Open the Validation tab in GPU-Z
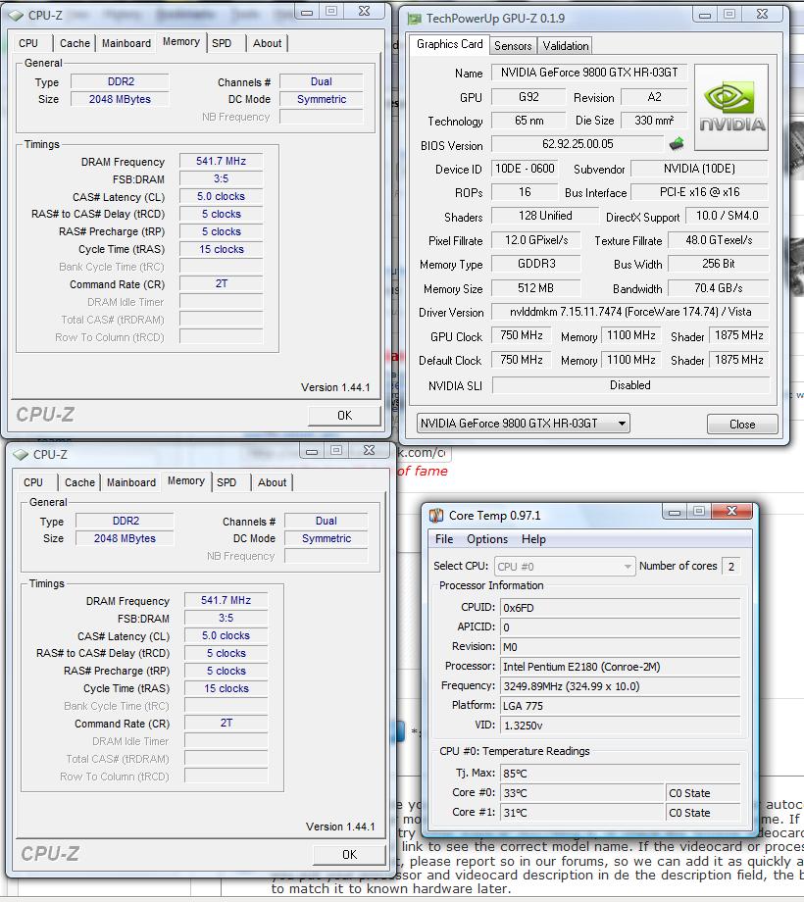804x902 pixels. point(566,46)
